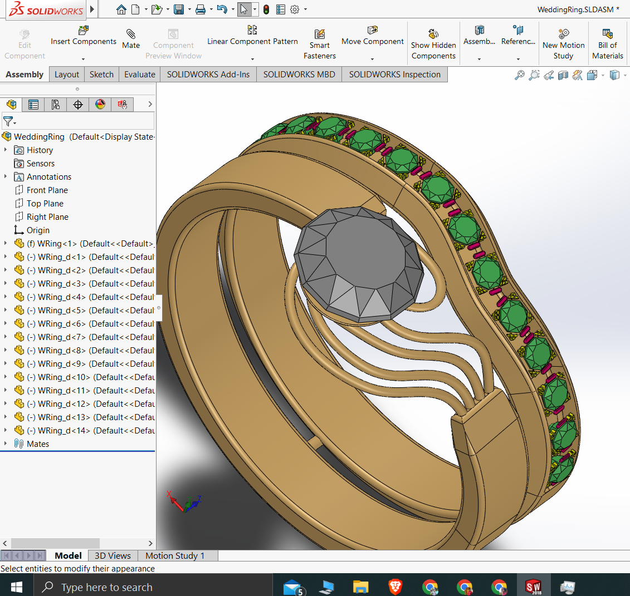
Task: Toggle the rebuild traffic light icon
Action: coord(266,9)
